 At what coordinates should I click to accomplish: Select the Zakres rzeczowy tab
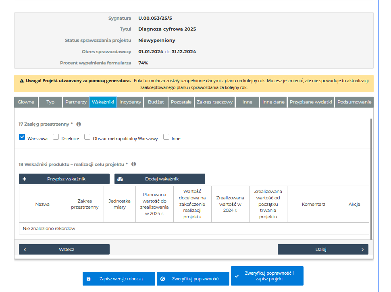point(214,102)
